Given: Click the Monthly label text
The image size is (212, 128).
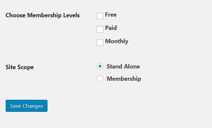Looking at the screenshot, I should coord(117,42).
